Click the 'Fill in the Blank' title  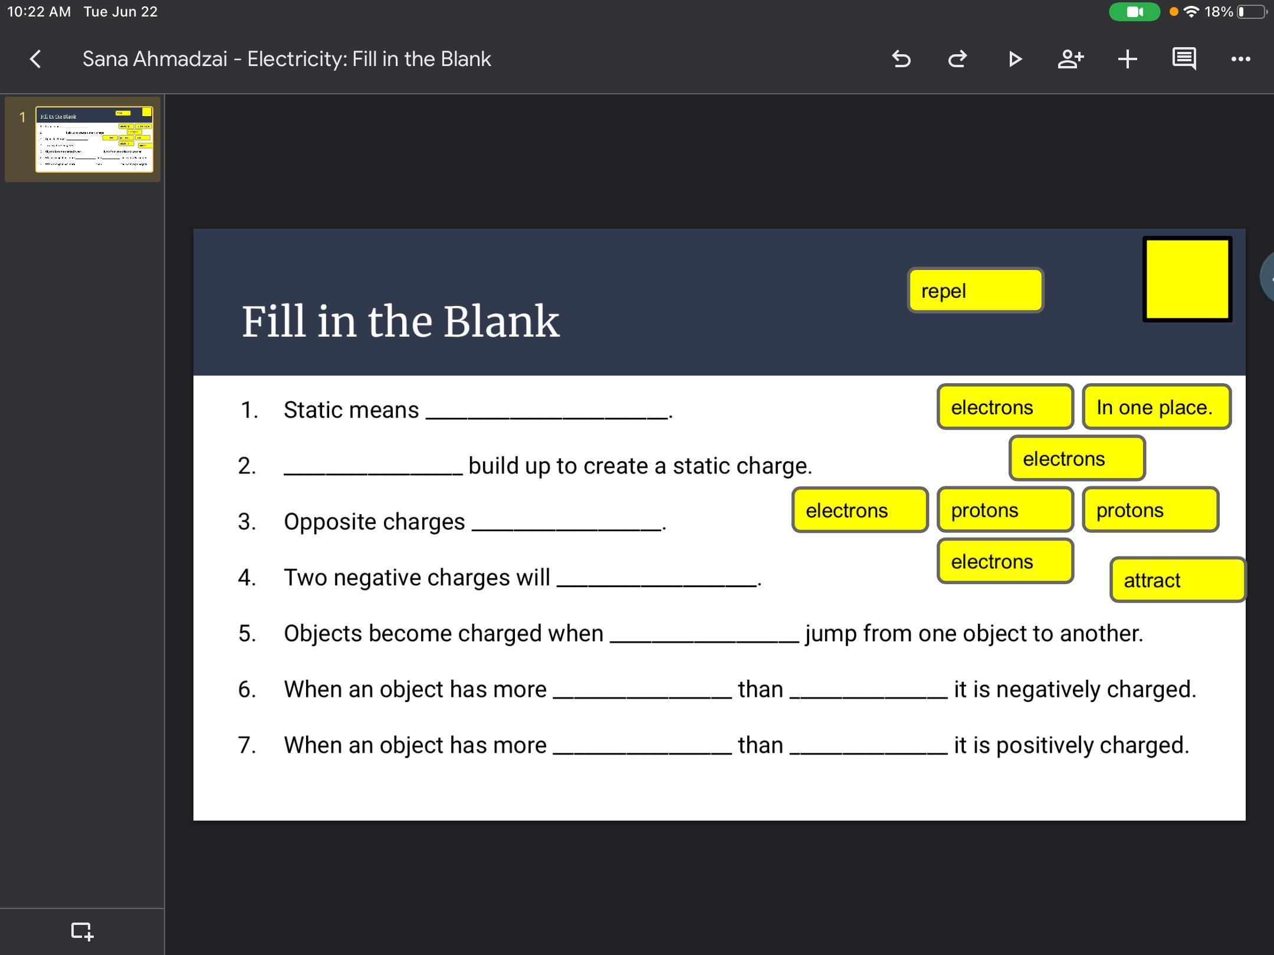click(x=400, y=321)
